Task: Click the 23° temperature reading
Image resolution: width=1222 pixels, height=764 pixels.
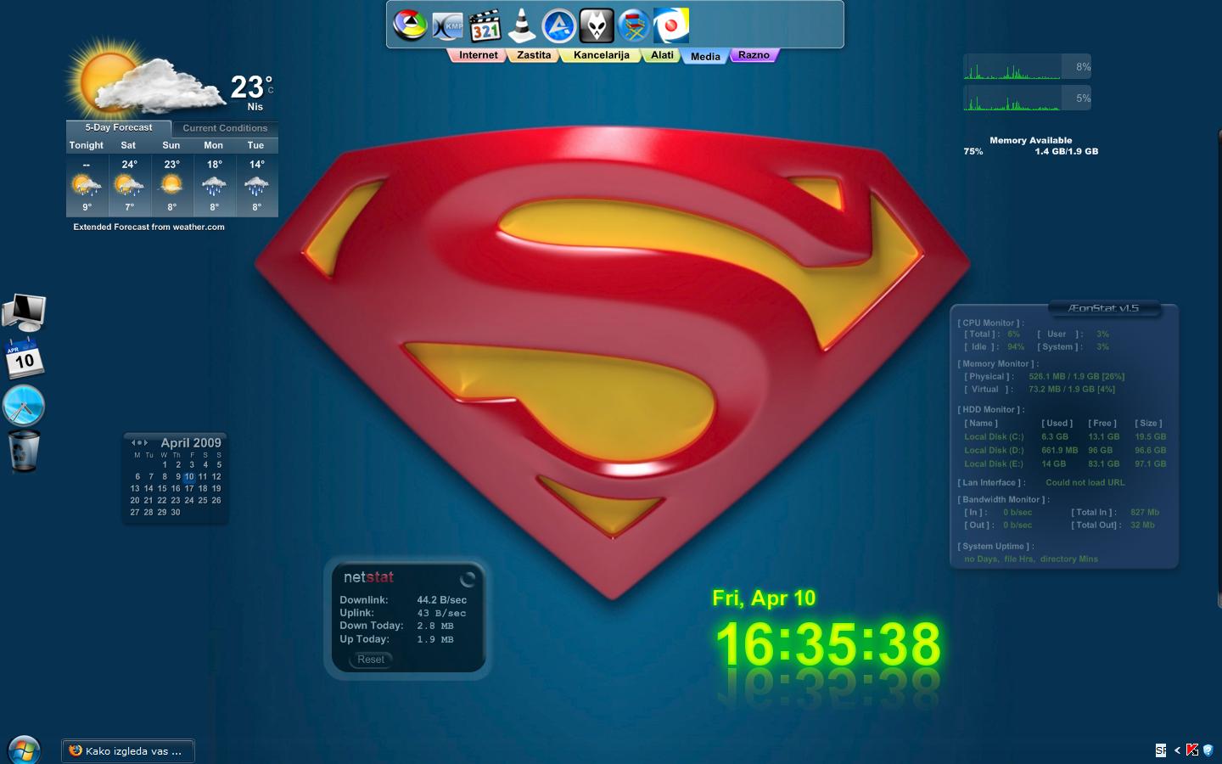Action: click(x=251, y=87)
